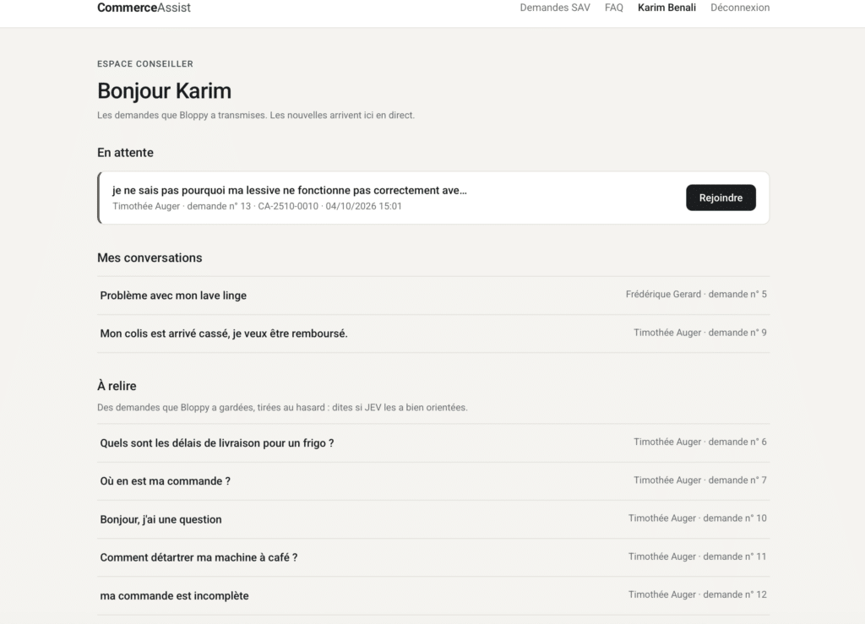Click the 'Mes conversations' section heading

[x=150, y=258]
